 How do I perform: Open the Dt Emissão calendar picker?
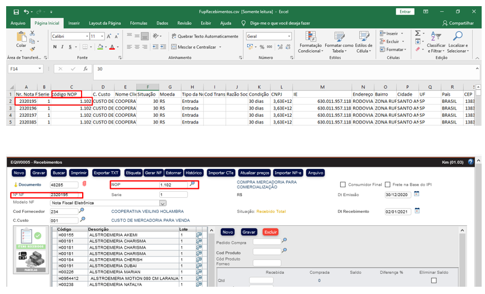tap(417, 194)
